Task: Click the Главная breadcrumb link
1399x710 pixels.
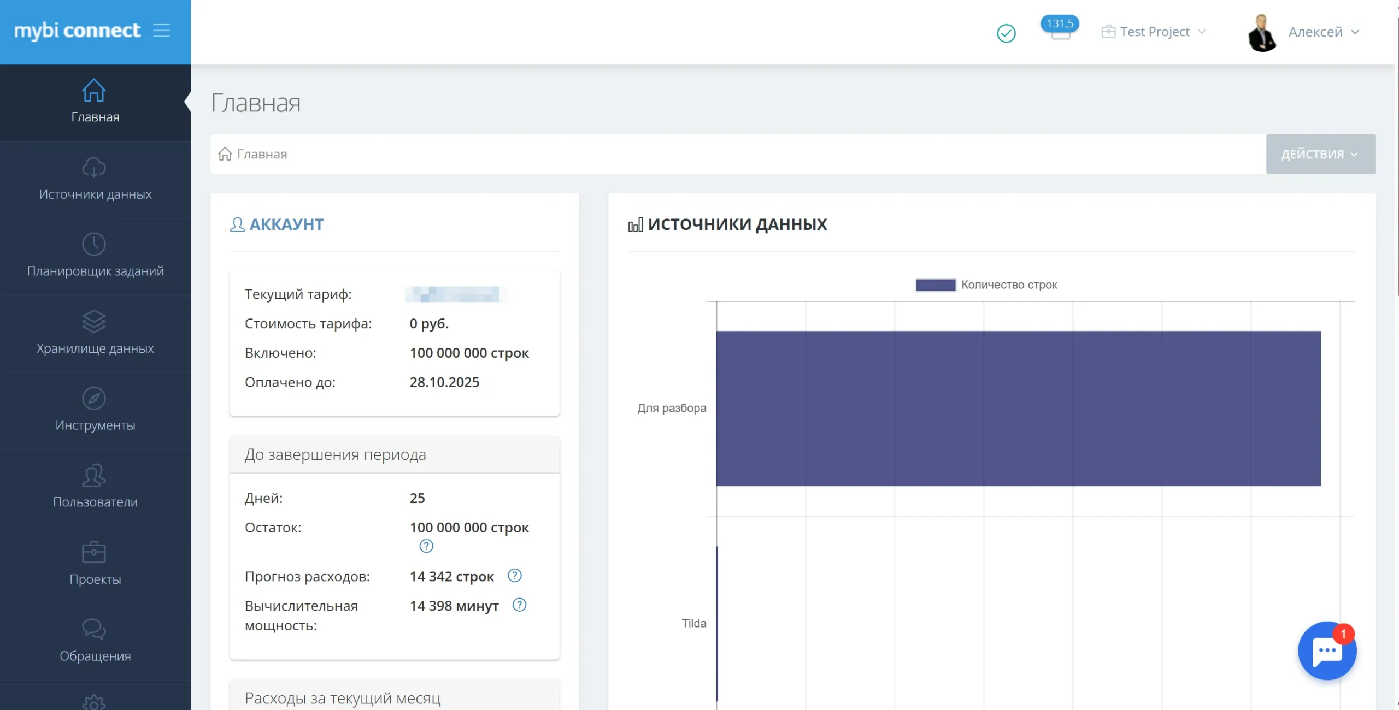Action: pyautogui.click(x=262, y=154)
